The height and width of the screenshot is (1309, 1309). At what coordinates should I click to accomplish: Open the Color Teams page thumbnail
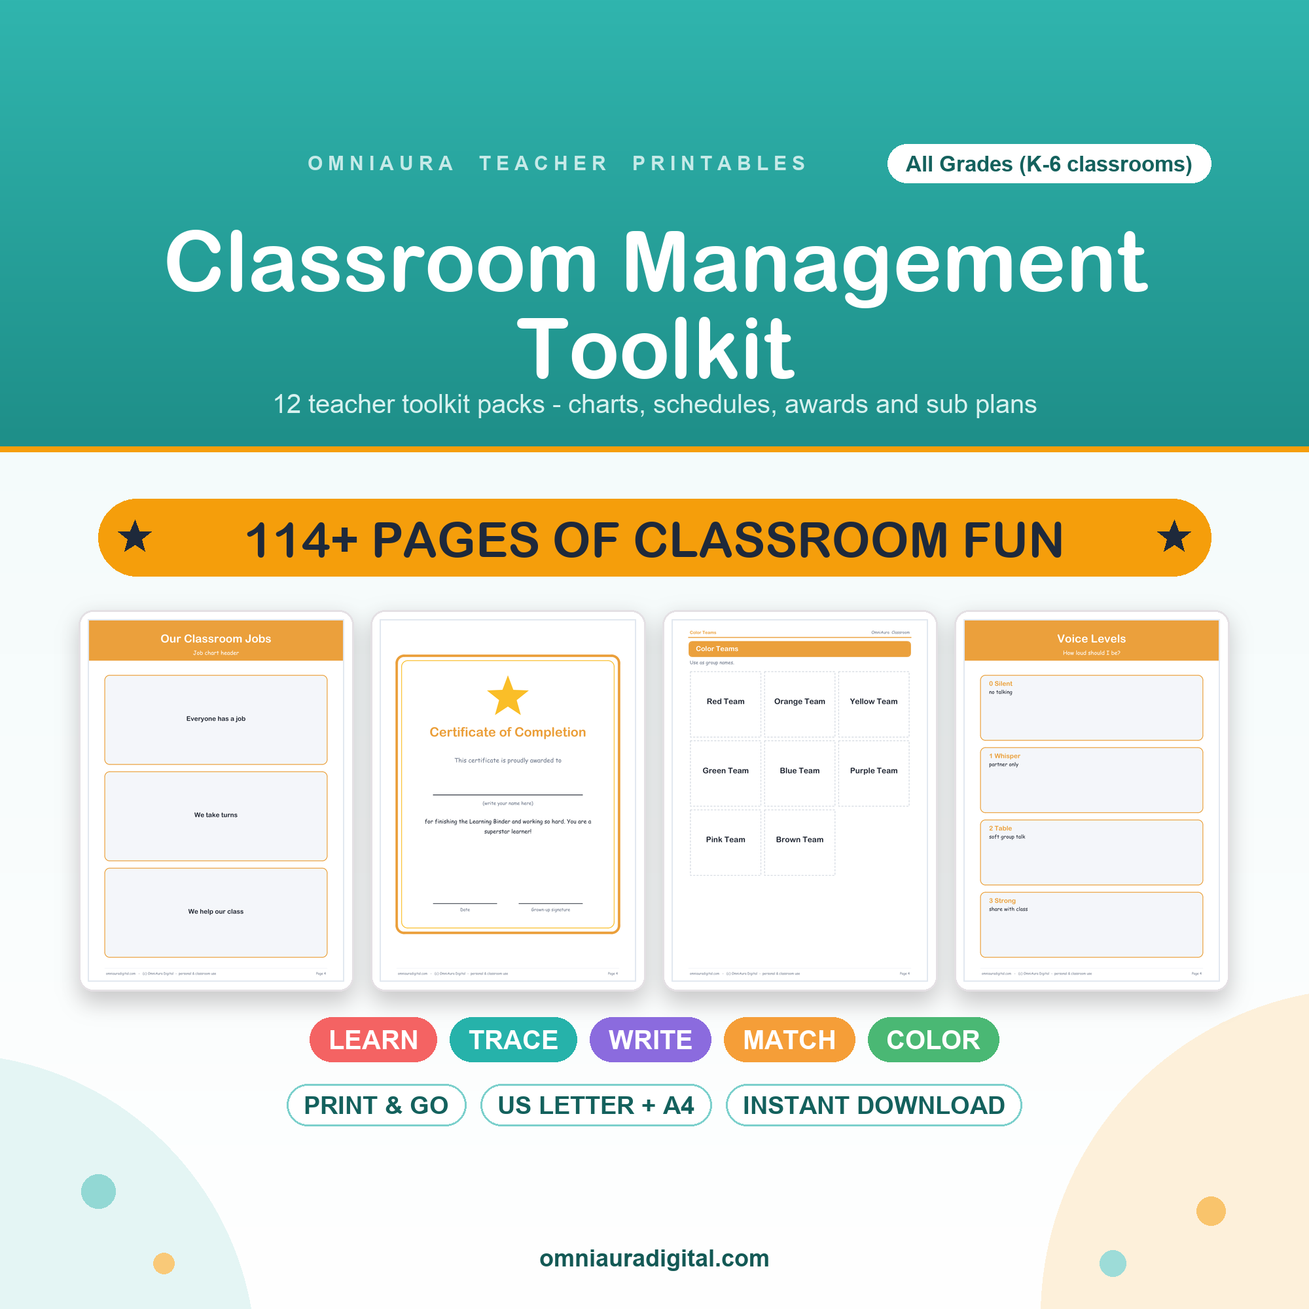tap(800, 800)
